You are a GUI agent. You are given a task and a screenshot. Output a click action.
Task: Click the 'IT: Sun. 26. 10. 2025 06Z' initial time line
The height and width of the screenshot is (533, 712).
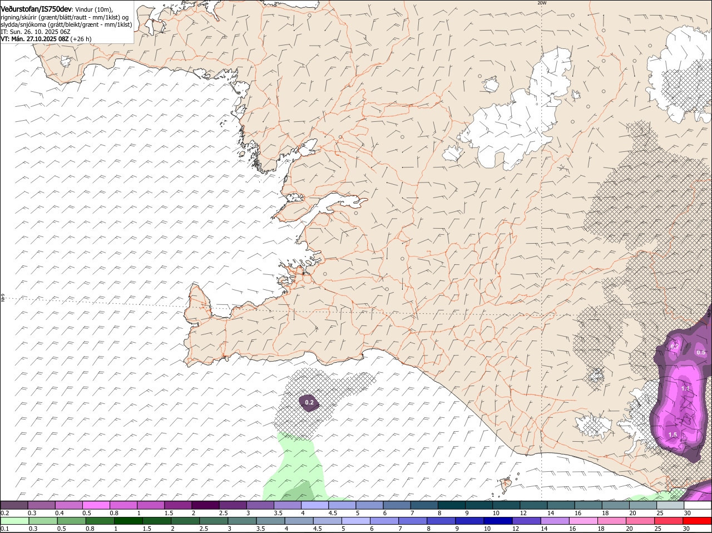click(x=36, y=32)
